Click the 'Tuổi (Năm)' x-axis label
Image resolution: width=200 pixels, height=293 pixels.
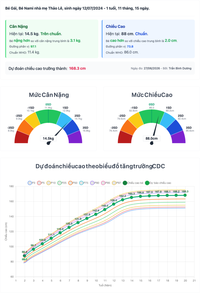coord(105,285)
